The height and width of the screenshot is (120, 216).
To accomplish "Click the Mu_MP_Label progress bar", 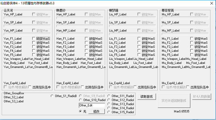I will [x=185, y=34].
